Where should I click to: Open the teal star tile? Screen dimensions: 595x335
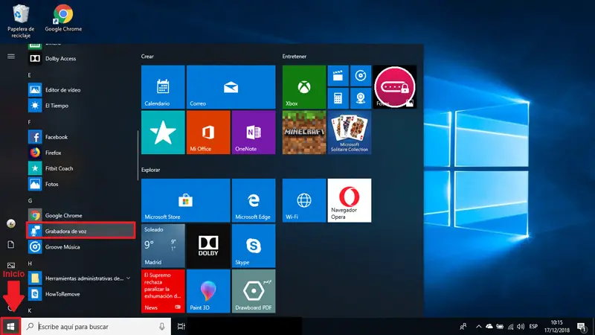(163, 133)
